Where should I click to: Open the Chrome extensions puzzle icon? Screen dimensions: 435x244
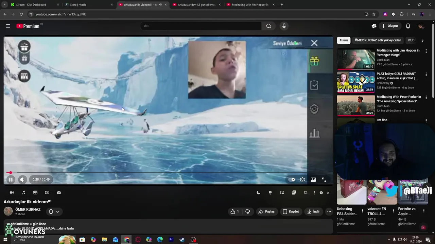tap(402, 14)
